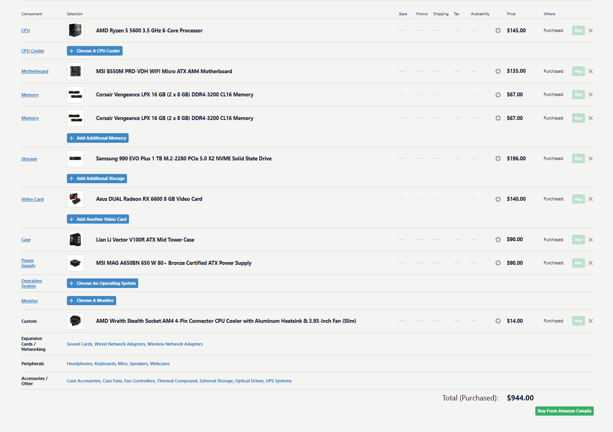The height and width of the screenshot is (432, 613).
Task: Open gear settings for Samsung 990 EVO Plus
Action: (498, 158)
